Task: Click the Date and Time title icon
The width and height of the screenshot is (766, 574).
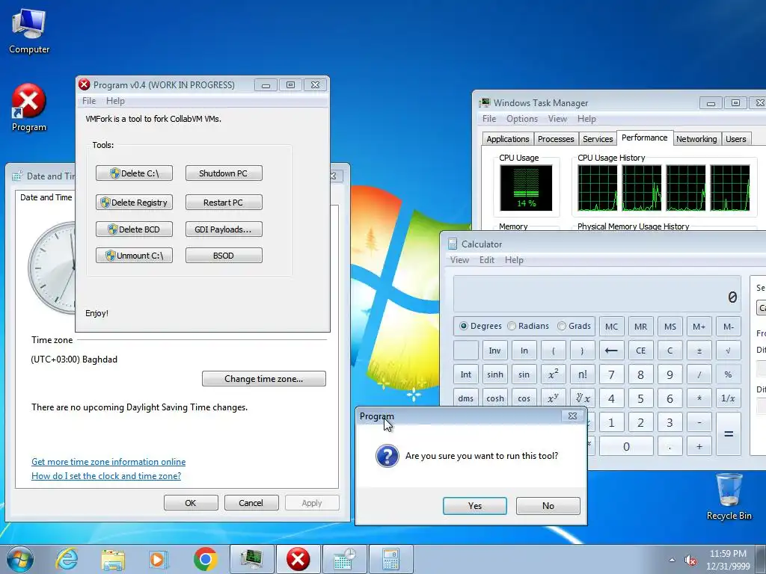Action: pyautogui.click(x=18, y=176)
